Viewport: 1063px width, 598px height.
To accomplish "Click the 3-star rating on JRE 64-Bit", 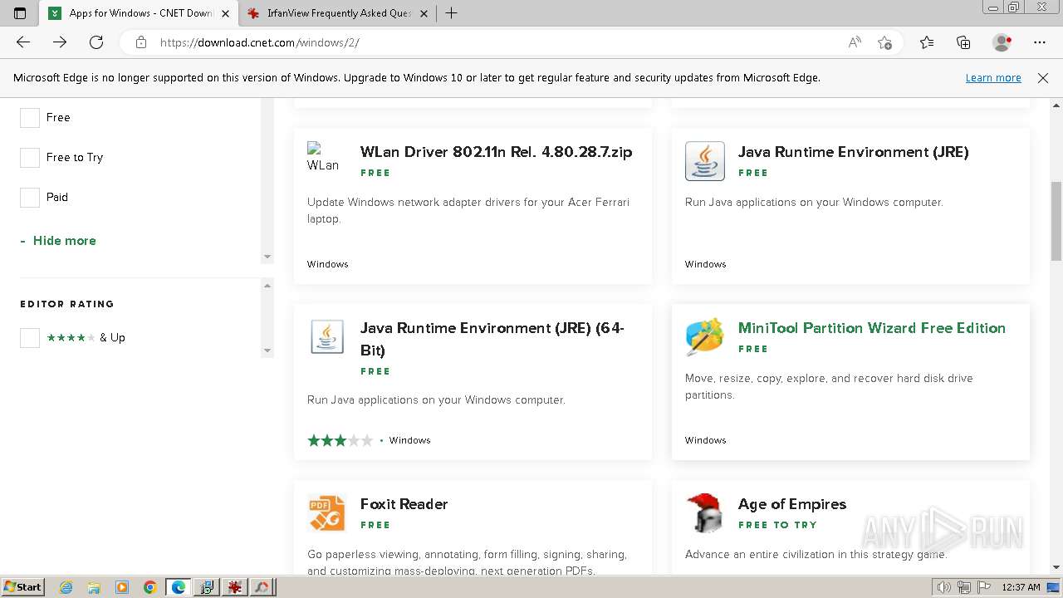I will (x=340, y=440).
